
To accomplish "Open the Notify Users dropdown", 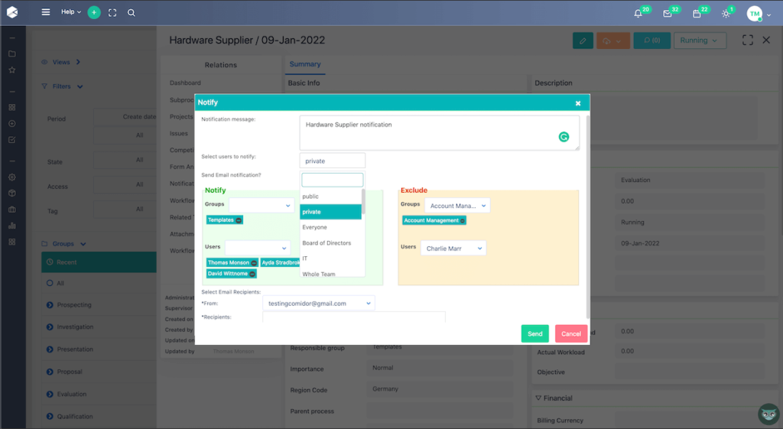I will pos(257,248).
